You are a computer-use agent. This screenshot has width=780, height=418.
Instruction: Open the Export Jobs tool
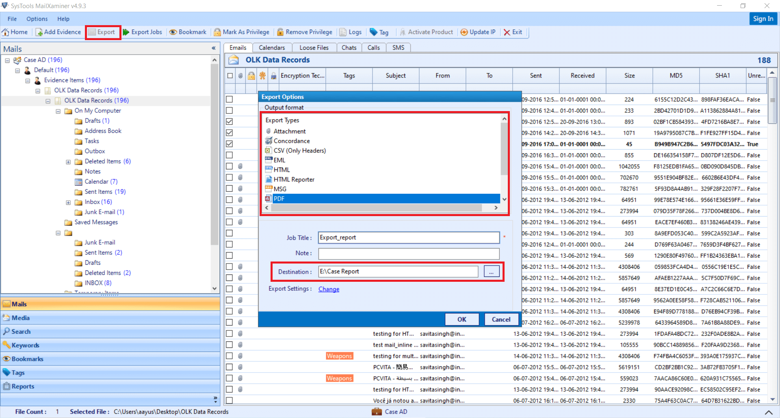[x=143, y=32]
